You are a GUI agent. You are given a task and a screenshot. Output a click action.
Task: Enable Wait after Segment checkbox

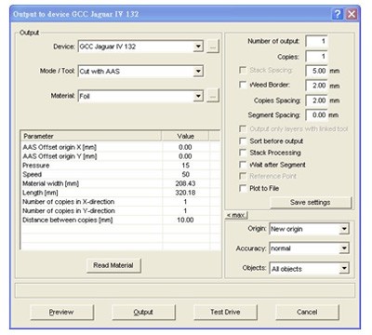point(243,165)
